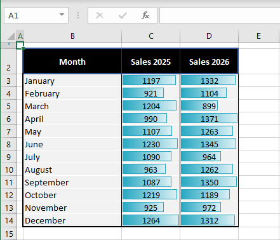
Task: Click the cell with value 1230
Action: [151, 144]
